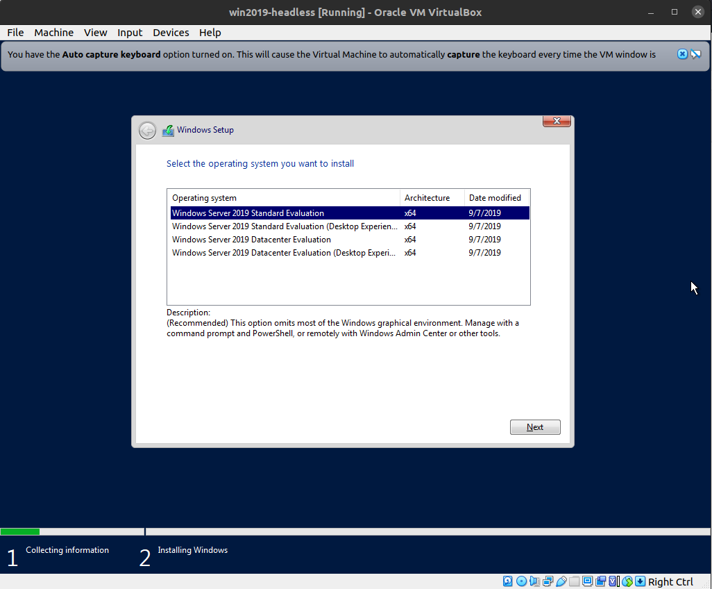Click the USB devices status icon

pos(561,581)
